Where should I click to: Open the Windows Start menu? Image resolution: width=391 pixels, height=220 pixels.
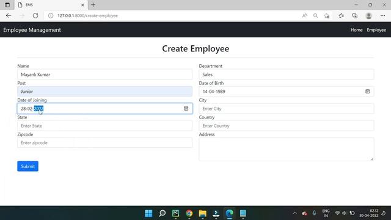coord(148,213)
